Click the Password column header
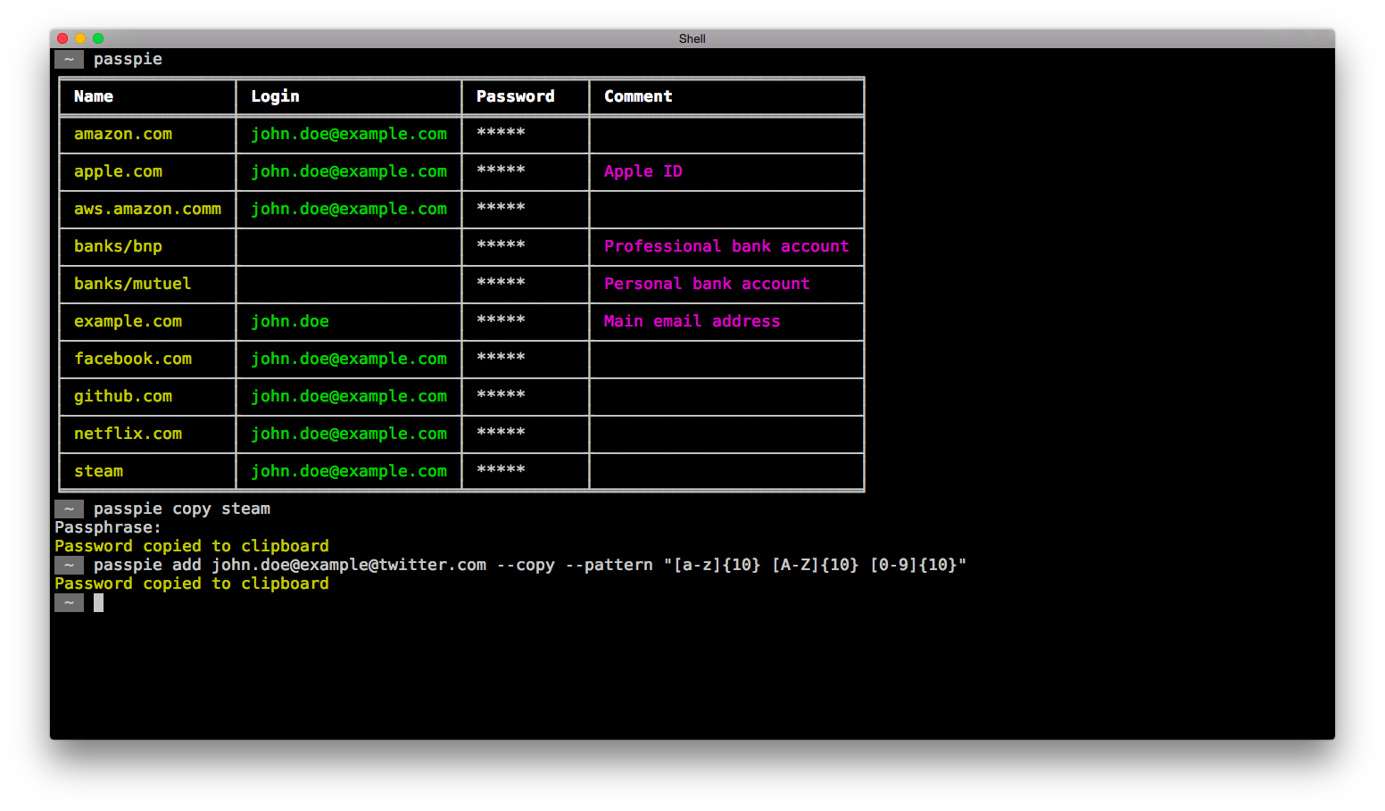 [x=515, y=96]
